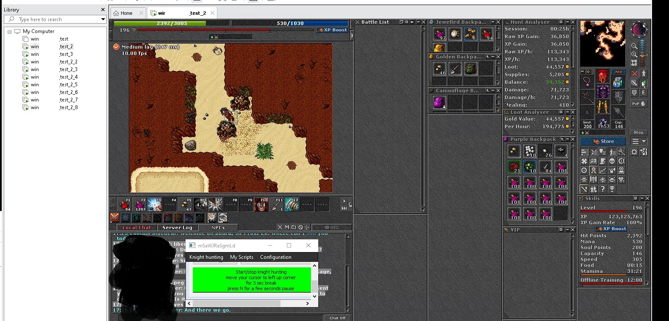Image resolution: width=669 pixels, height=321 pixels.
Task: Toggle the PvP mode button
Action: pyautogui.click(x=638, y=104)
